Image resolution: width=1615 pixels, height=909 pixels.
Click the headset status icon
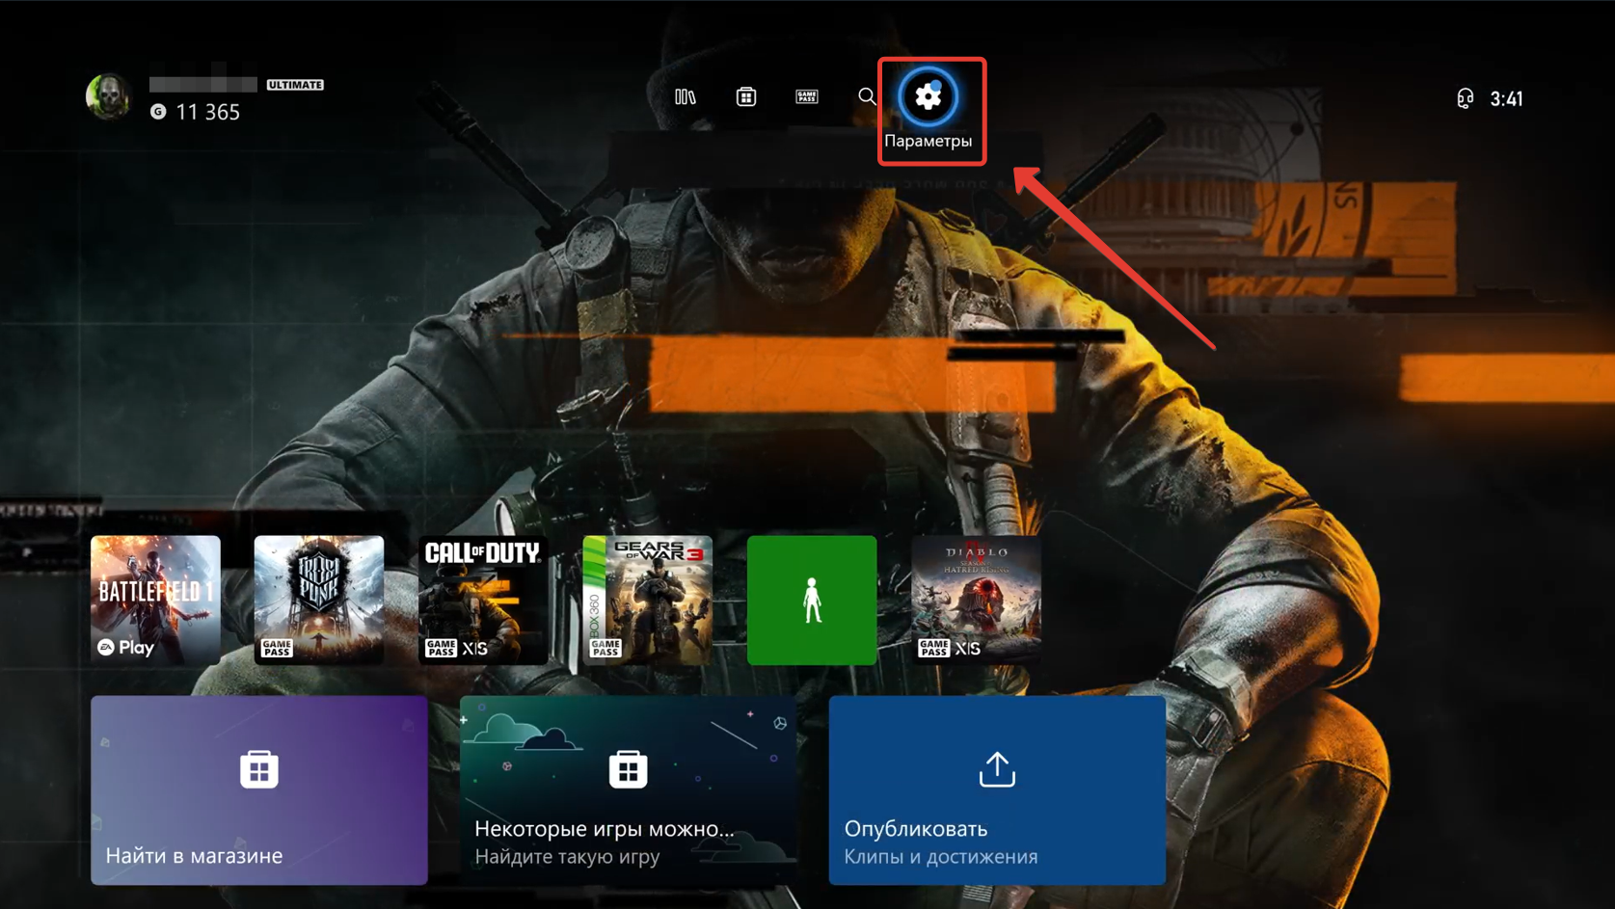tap(1465, 98)
